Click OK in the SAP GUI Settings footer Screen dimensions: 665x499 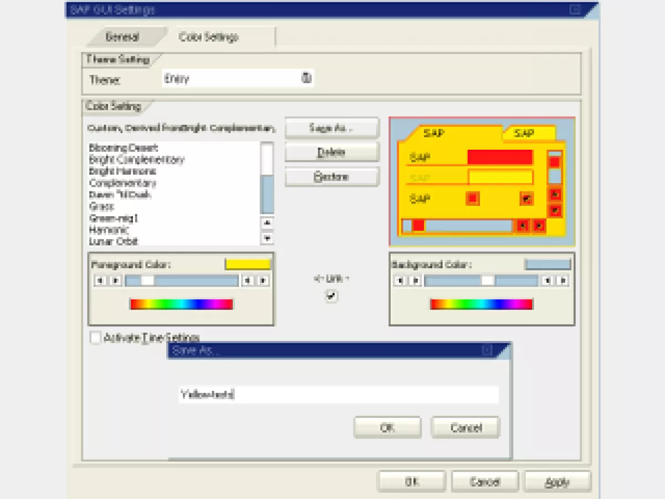coord(412,482)
